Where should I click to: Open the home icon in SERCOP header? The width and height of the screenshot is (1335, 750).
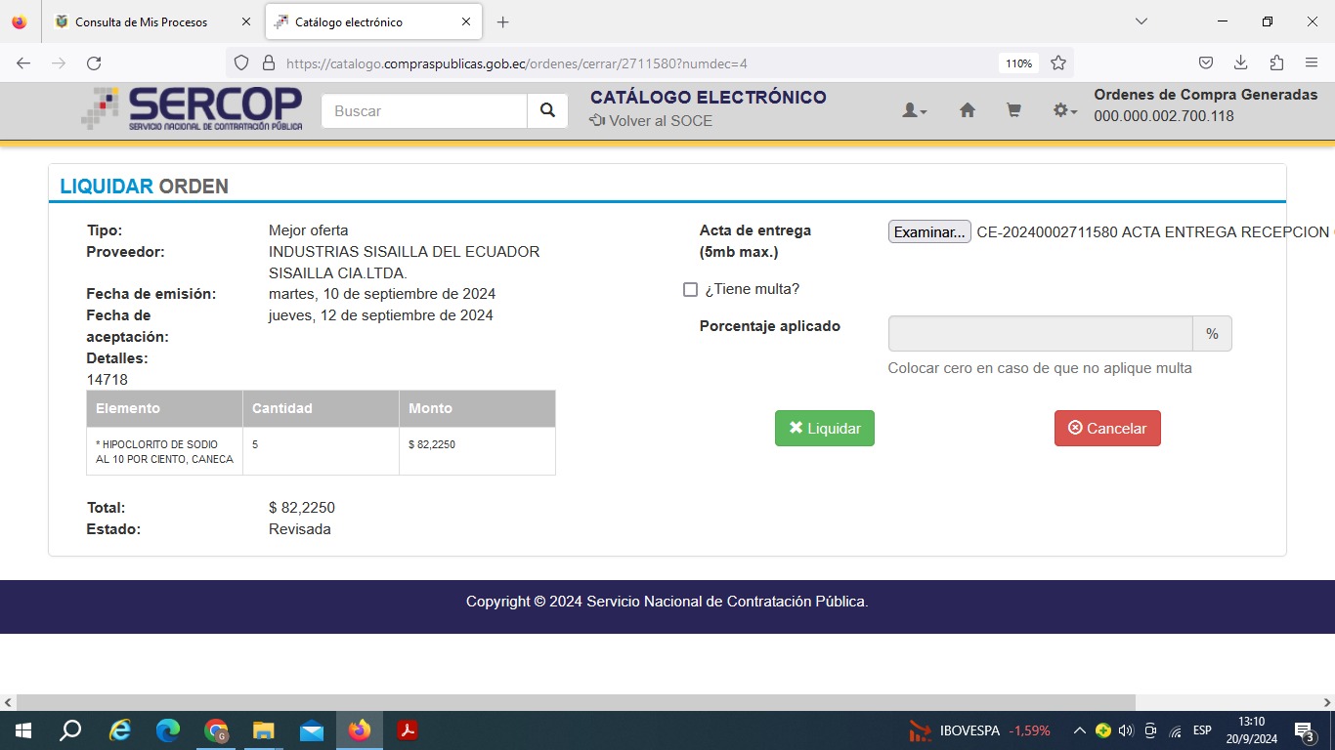[967, 111]
